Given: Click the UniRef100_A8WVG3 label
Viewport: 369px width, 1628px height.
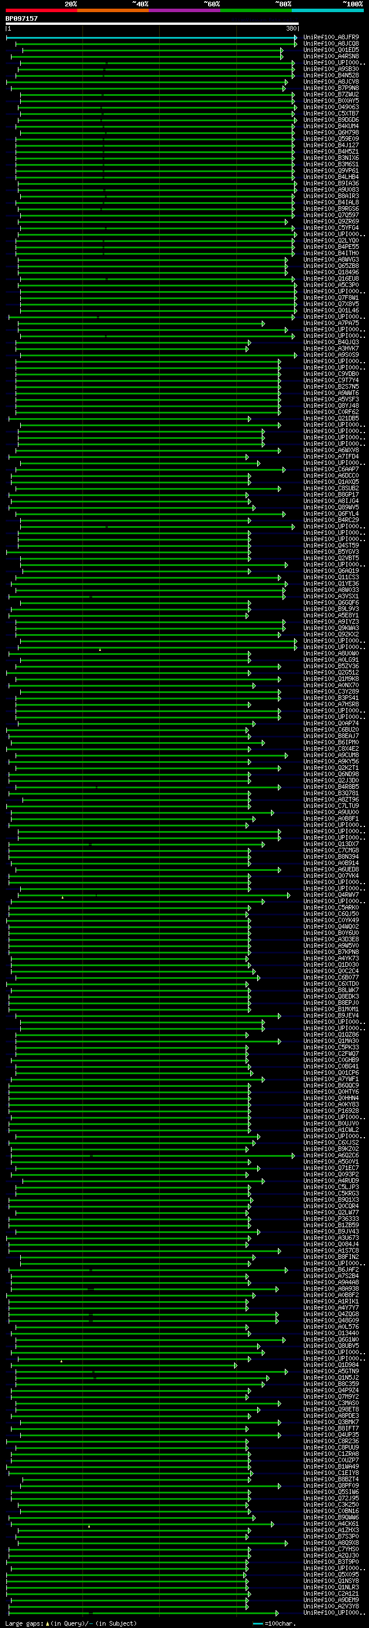Looking at the screenshot, I should point(331,260).
